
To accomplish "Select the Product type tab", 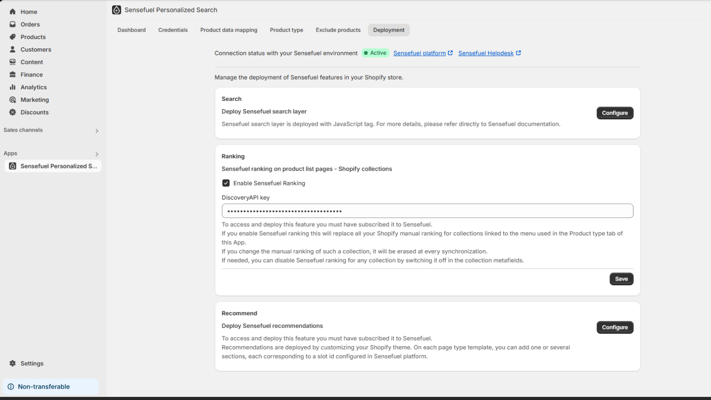I will pos(287,30).
